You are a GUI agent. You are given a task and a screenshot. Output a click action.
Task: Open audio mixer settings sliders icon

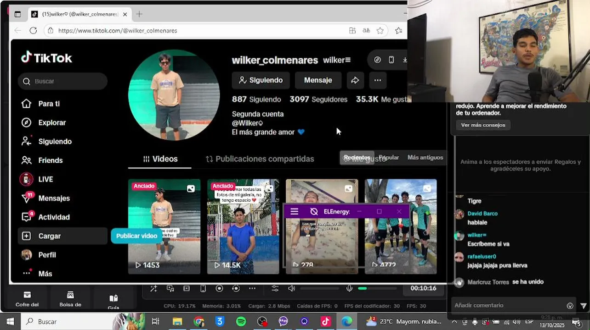tap(275, 288)
